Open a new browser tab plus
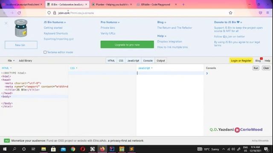 tap(183, 5)
